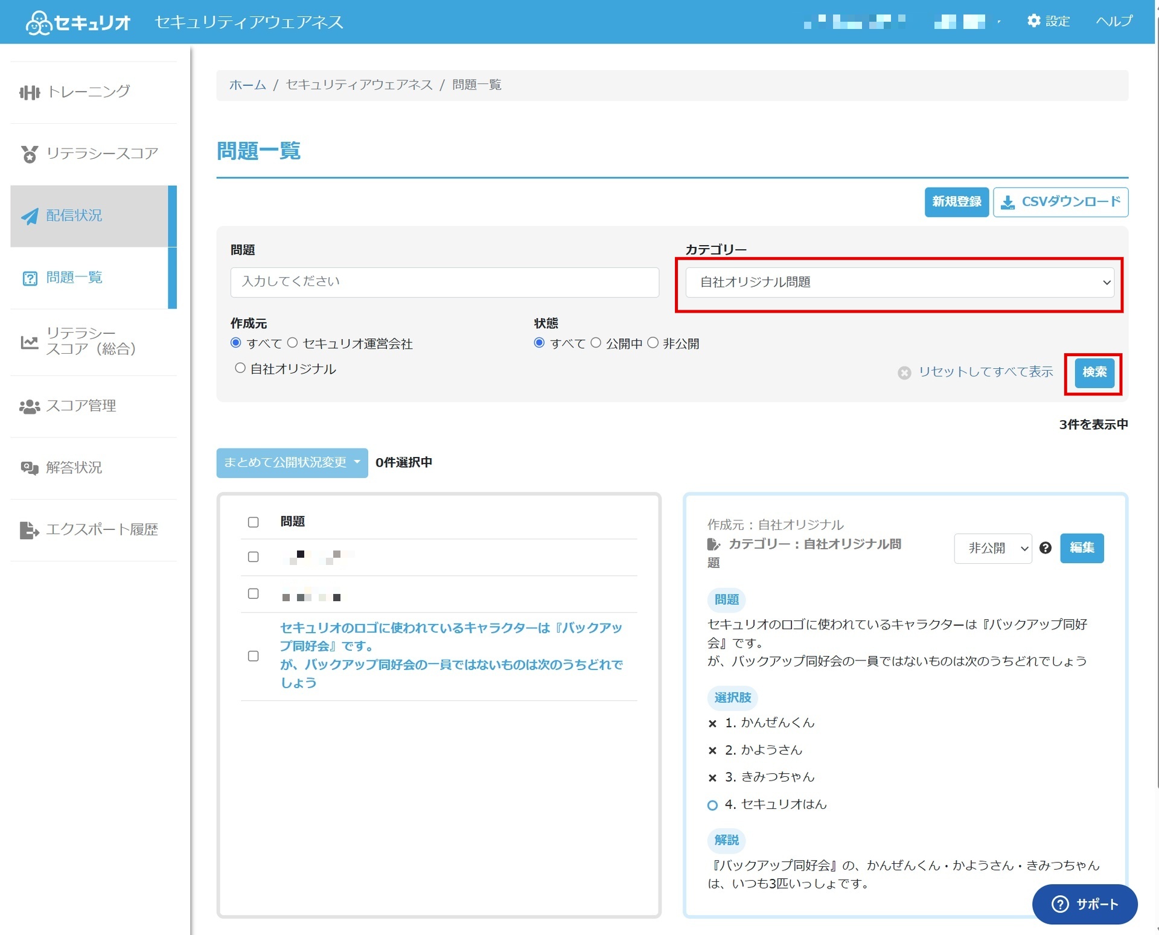Click the サポート question circle icon
This screenshot has width=1159, height=935.
pyautogui.click(x=1060, y=904)
